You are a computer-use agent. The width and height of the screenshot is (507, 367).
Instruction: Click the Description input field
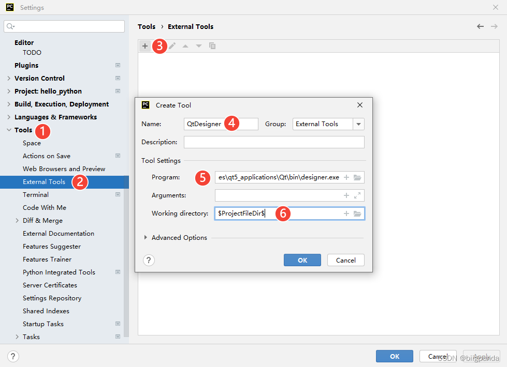(274, 142)
